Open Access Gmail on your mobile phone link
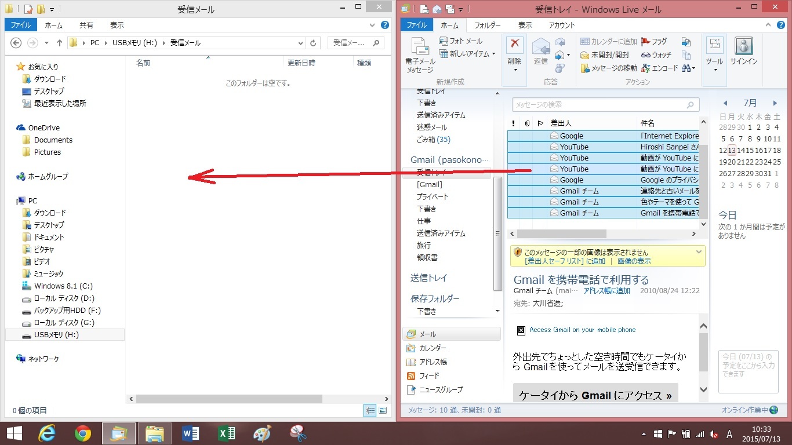 tap(582, 330)
